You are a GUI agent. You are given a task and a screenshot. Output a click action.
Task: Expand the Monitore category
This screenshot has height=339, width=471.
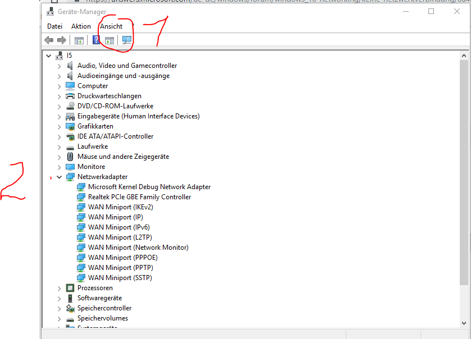click(59, 167)
